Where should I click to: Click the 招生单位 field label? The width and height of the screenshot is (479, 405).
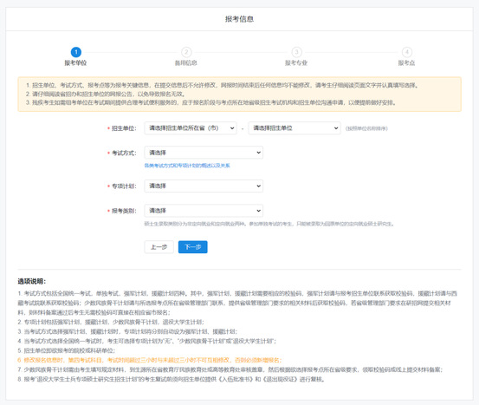click(x=124, y=128)
